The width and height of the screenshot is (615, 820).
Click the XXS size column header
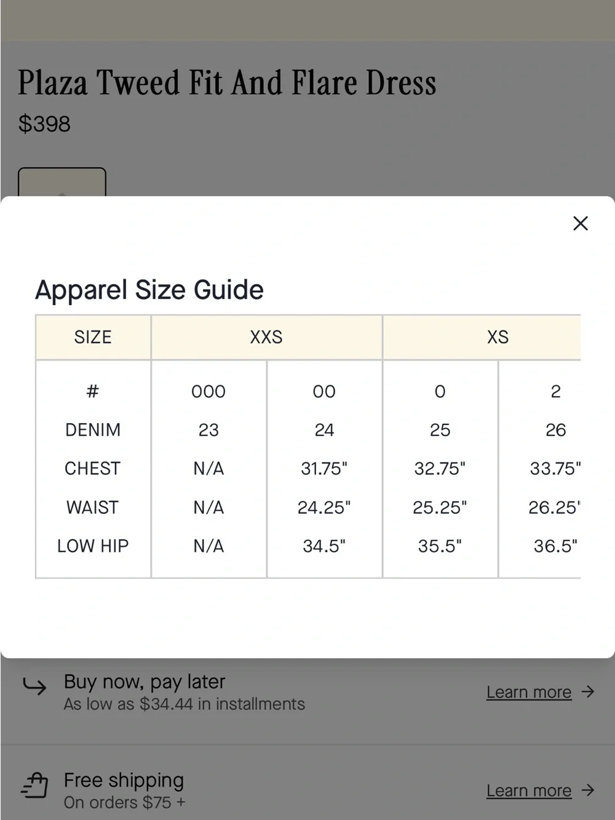(266, 337)
